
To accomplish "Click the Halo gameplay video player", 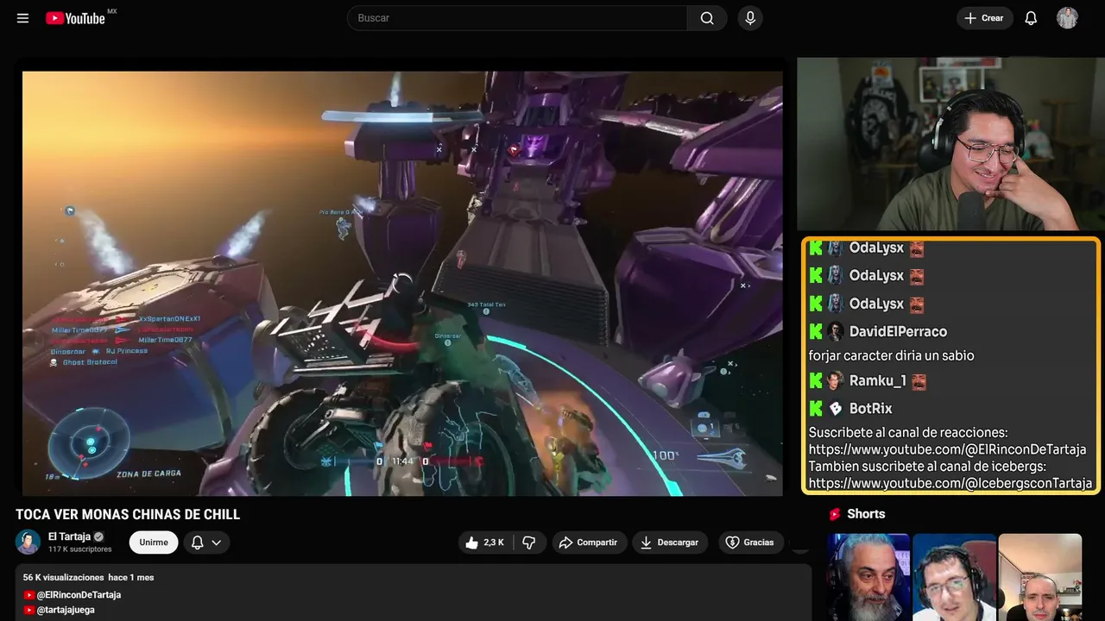I will tap(402, 283).
